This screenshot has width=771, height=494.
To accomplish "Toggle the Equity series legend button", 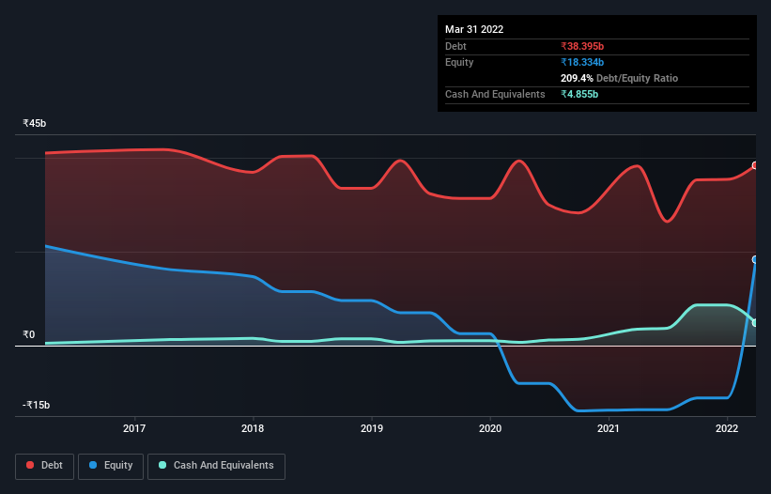I will pyautogui.click(x=111, y=466).
